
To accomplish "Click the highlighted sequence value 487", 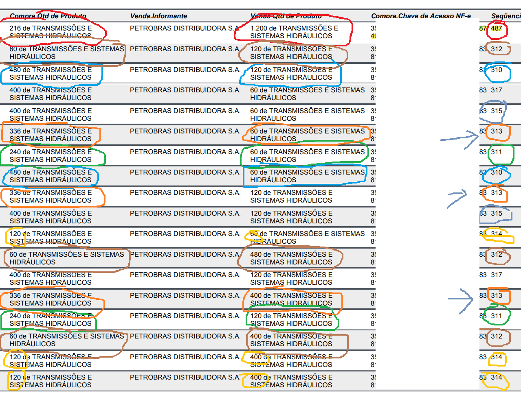I will 496,28.
